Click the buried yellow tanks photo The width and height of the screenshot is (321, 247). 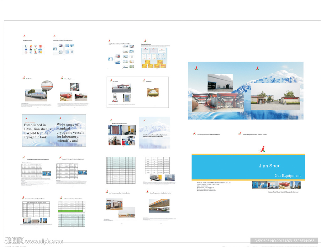click(x=153, y=92)
